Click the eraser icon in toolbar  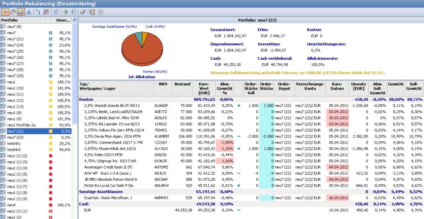pos(83,11)
